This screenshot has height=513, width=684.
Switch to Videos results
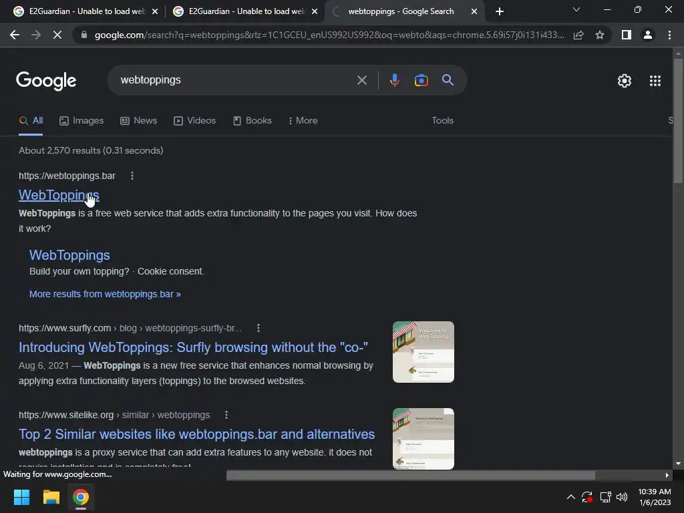pos(194,121)
